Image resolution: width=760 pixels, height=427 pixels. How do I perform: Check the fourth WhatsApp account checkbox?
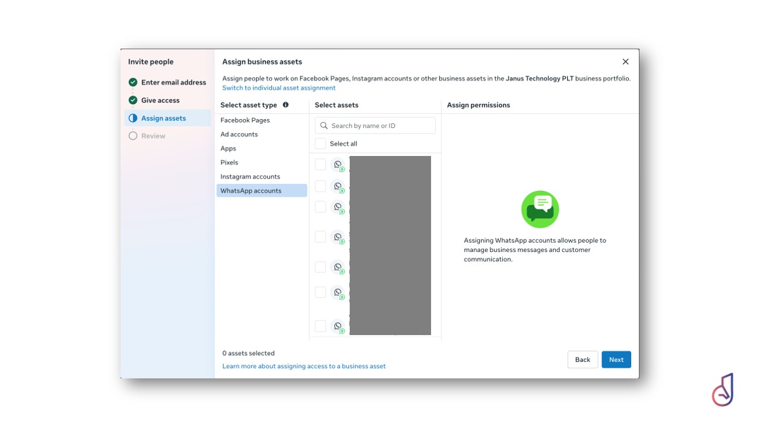pos(321,237)
